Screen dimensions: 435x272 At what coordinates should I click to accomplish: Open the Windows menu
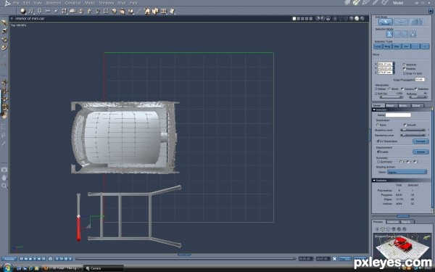click(x=107, y=3)
